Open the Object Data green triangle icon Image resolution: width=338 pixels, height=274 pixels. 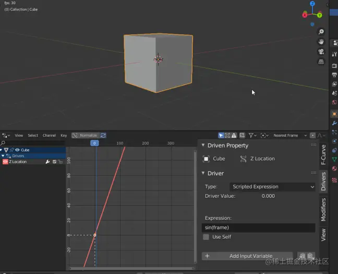point(334,159)
